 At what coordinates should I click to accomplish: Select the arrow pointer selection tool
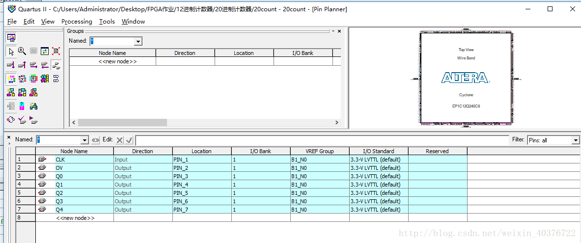11,51
